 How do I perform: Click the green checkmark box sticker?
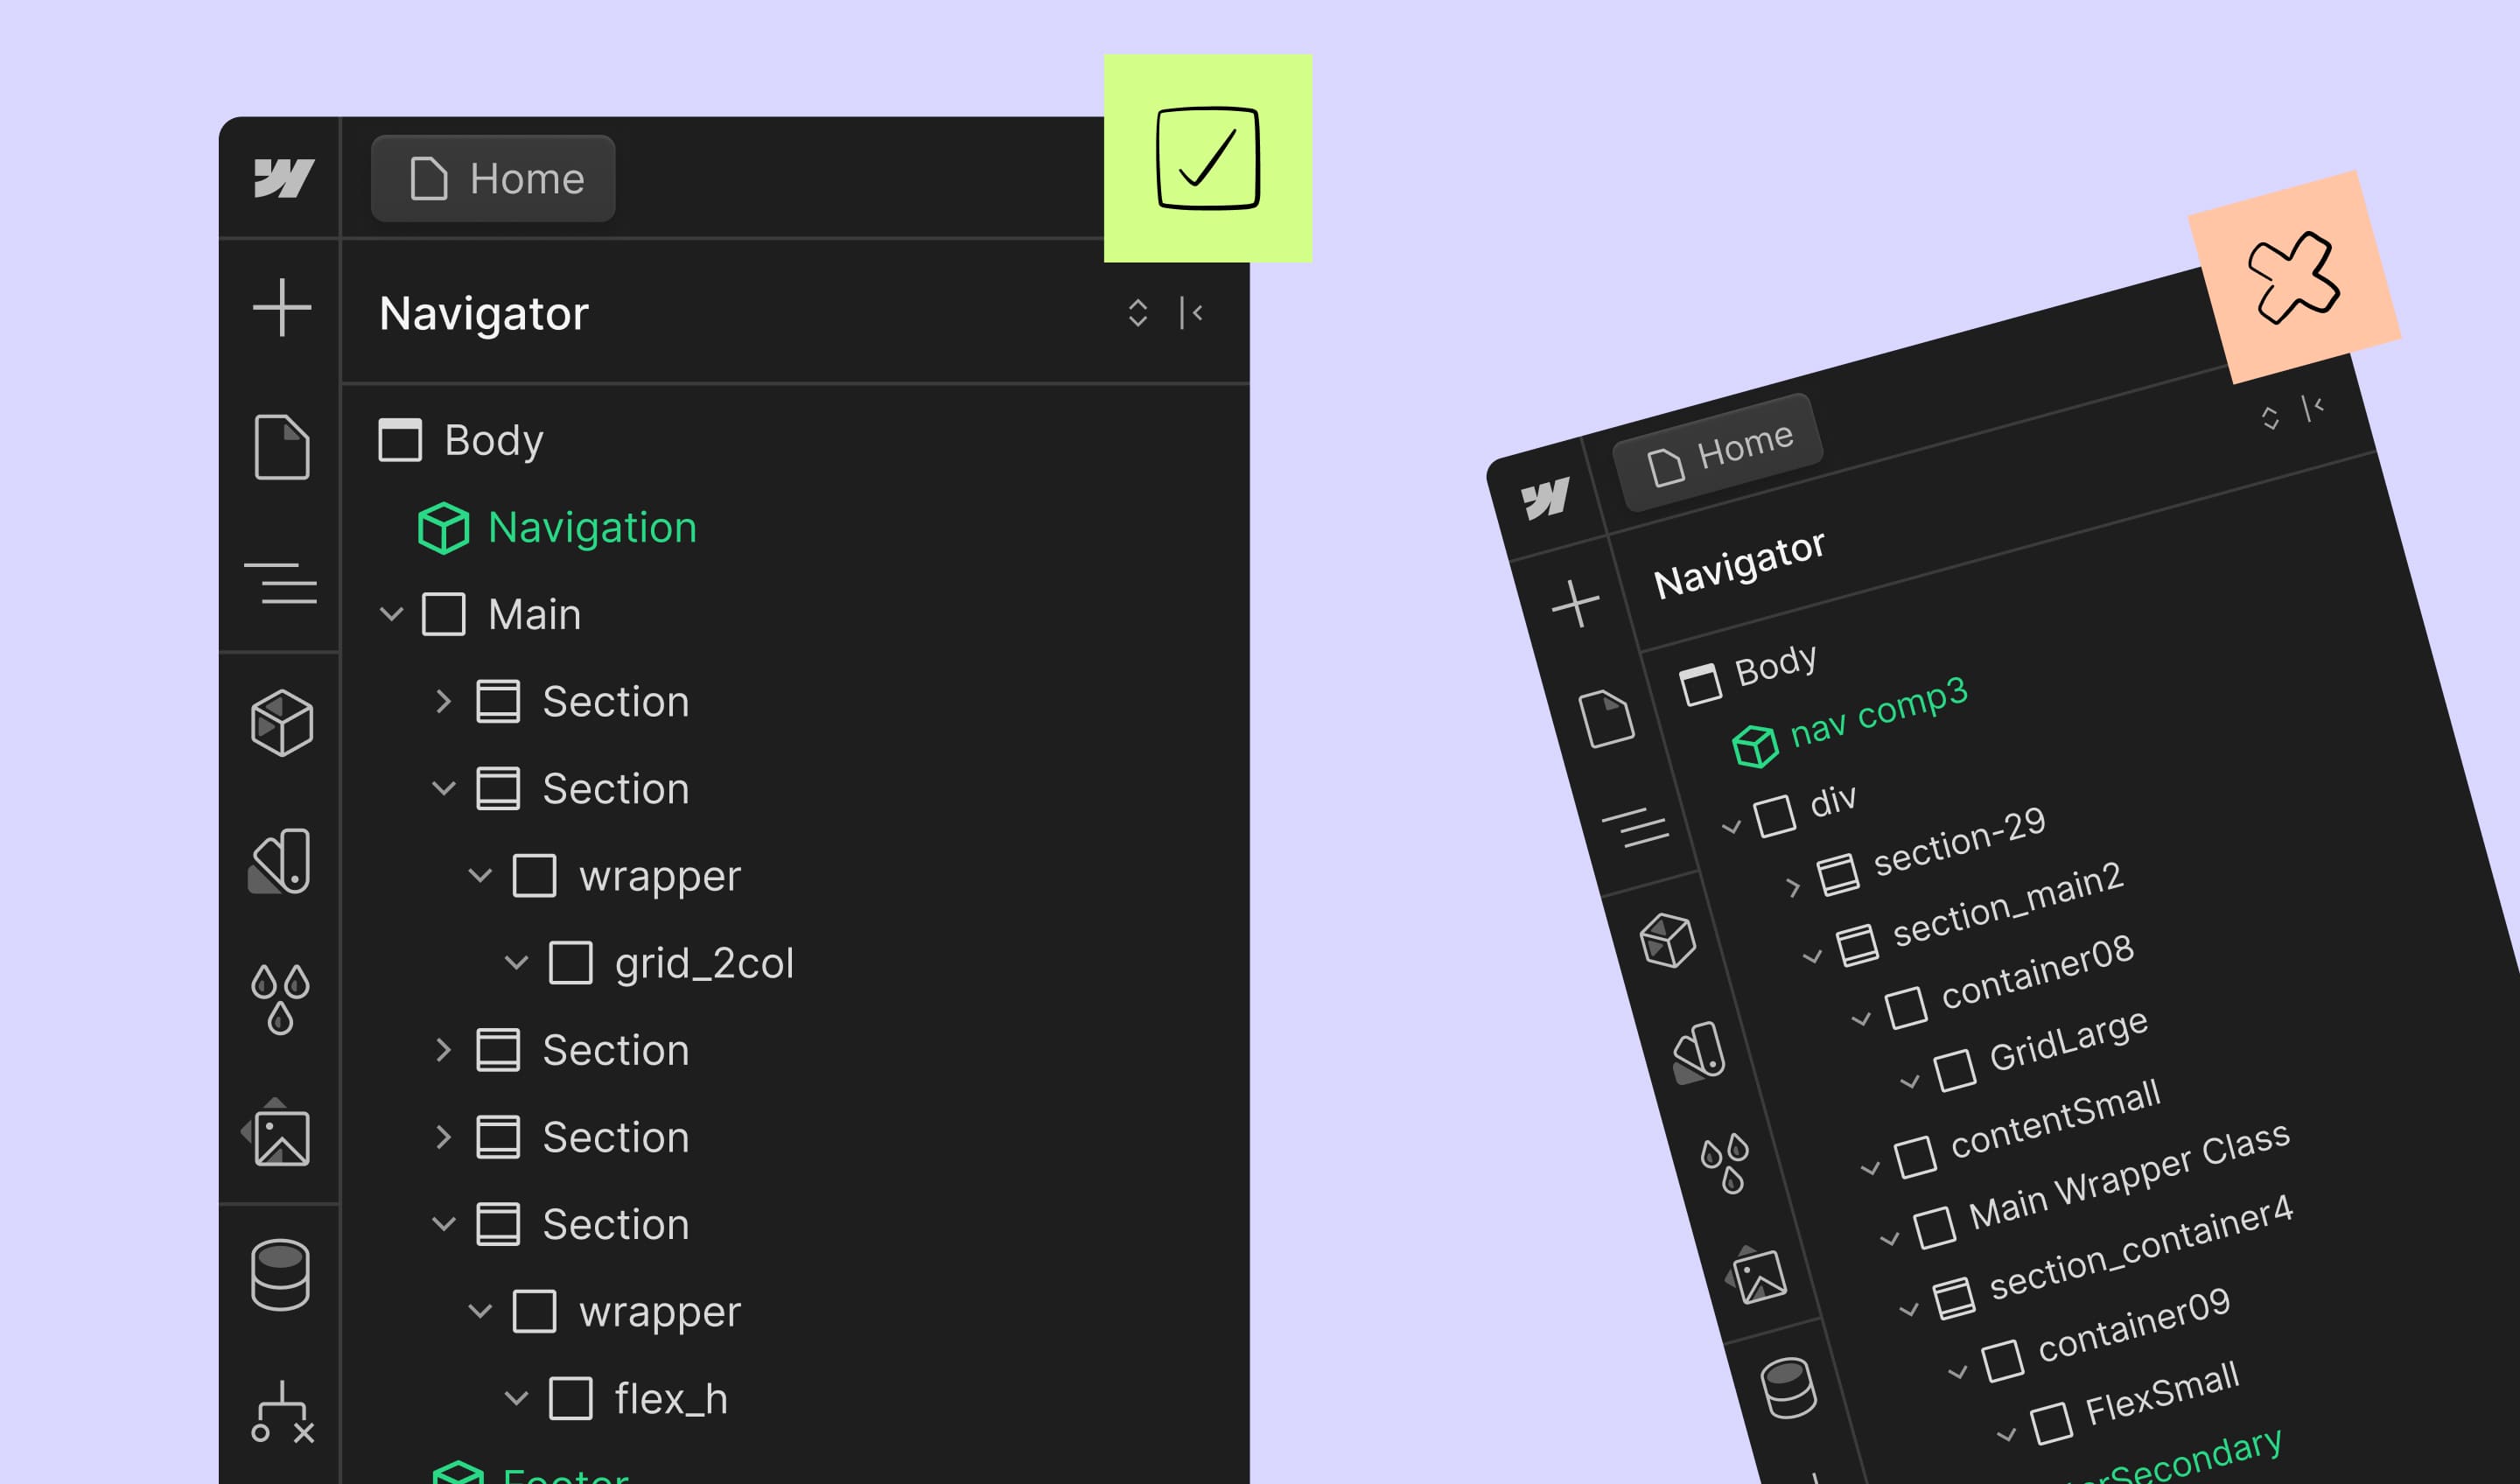pyautogui.click(x=1208, y=158)
